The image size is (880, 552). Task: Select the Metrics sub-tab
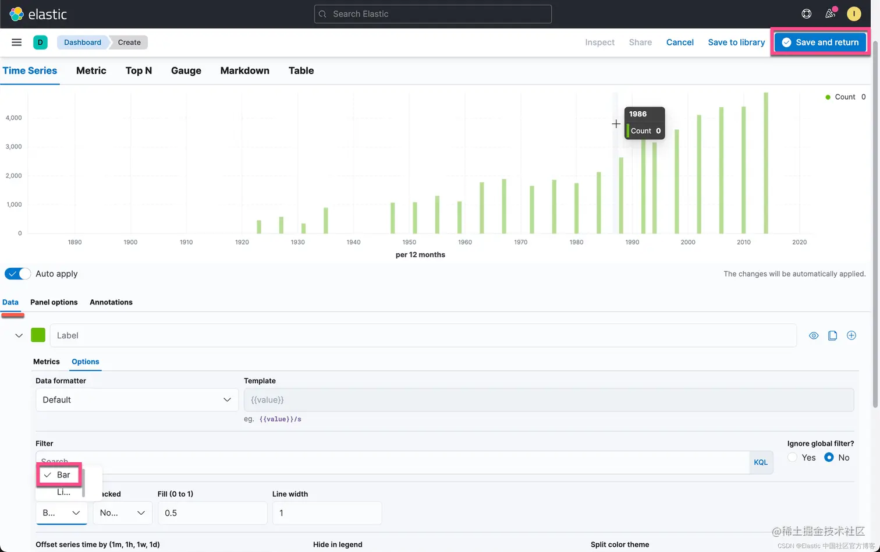(47, 362)
